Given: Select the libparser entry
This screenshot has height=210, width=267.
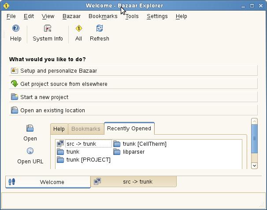Looking at the screenshot, I should pyautogui.click(x=133, y=152).
